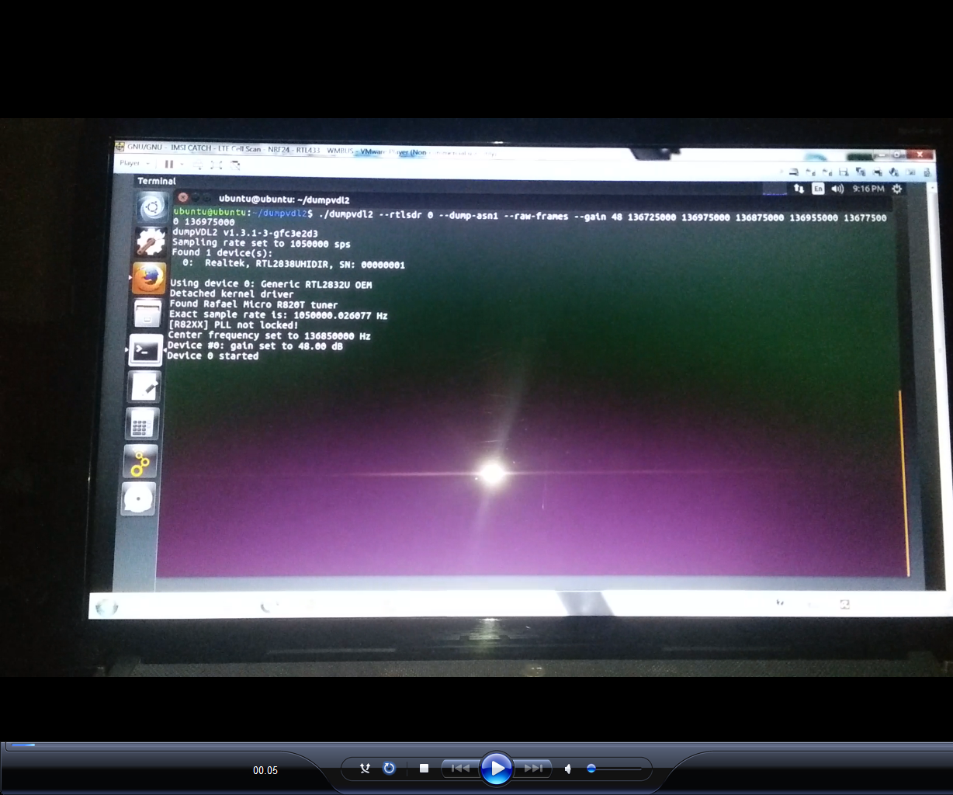953x795 pixels.
Task: Toggle the repeat button
Action: coord(390,769)
